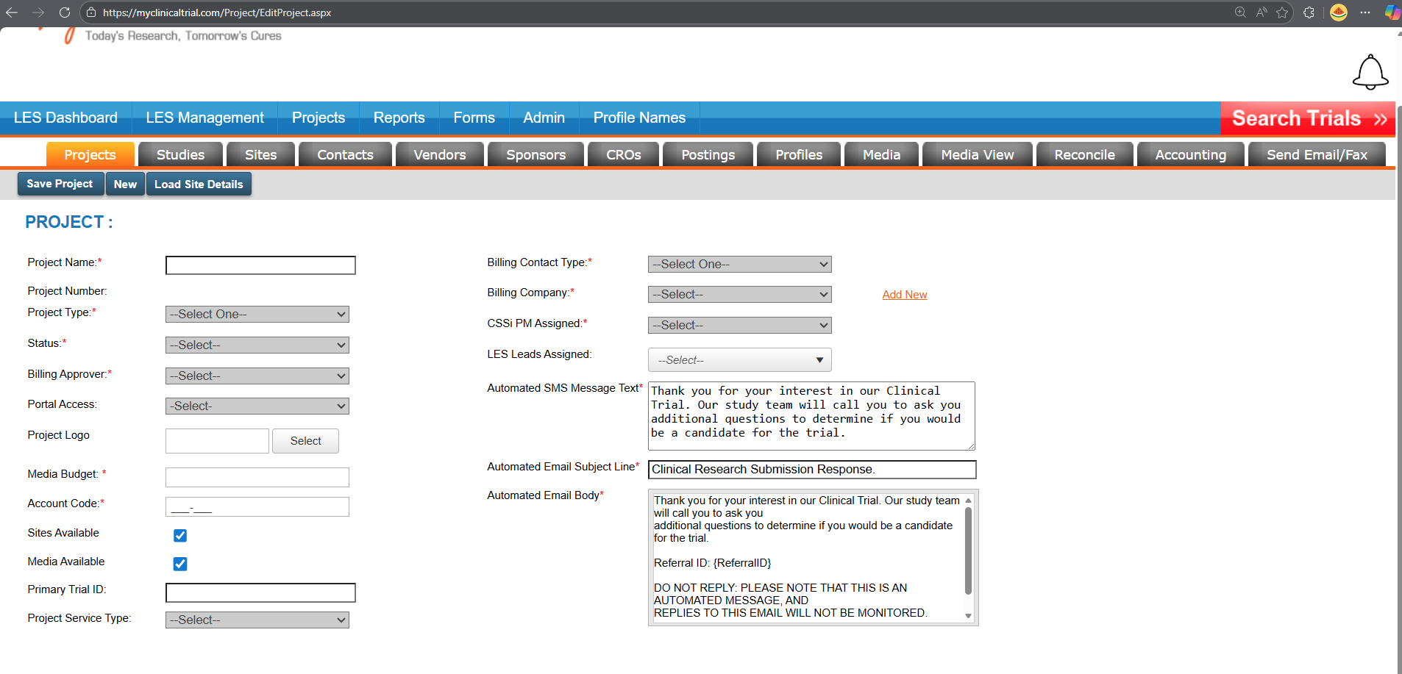Reload the page with refresh icon

65,12
